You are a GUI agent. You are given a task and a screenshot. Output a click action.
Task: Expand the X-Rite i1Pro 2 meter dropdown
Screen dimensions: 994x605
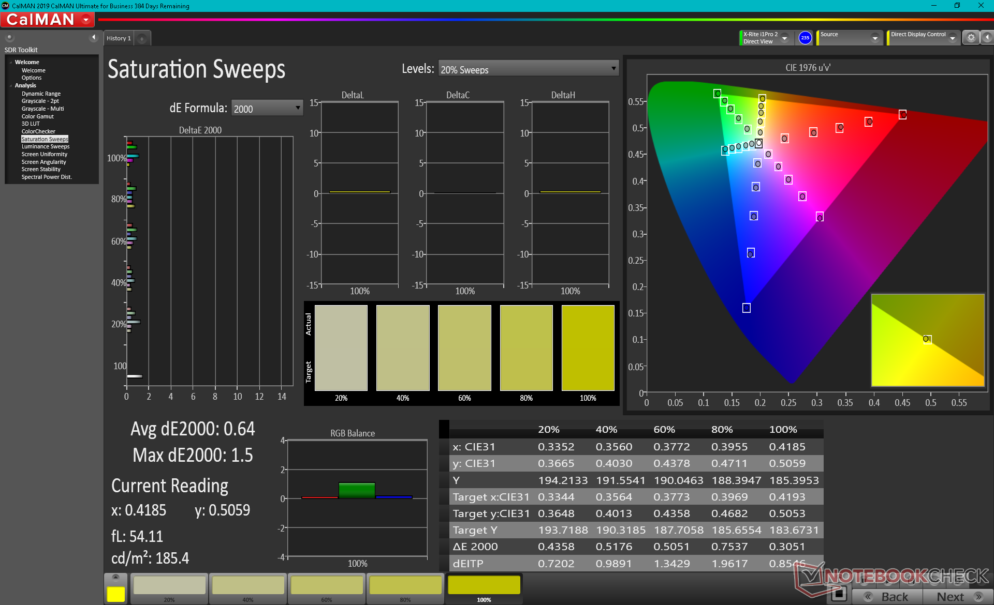tap(785, 38)
